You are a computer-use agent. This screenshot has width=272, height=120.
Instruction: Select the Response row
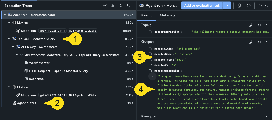tap(68, 79)
